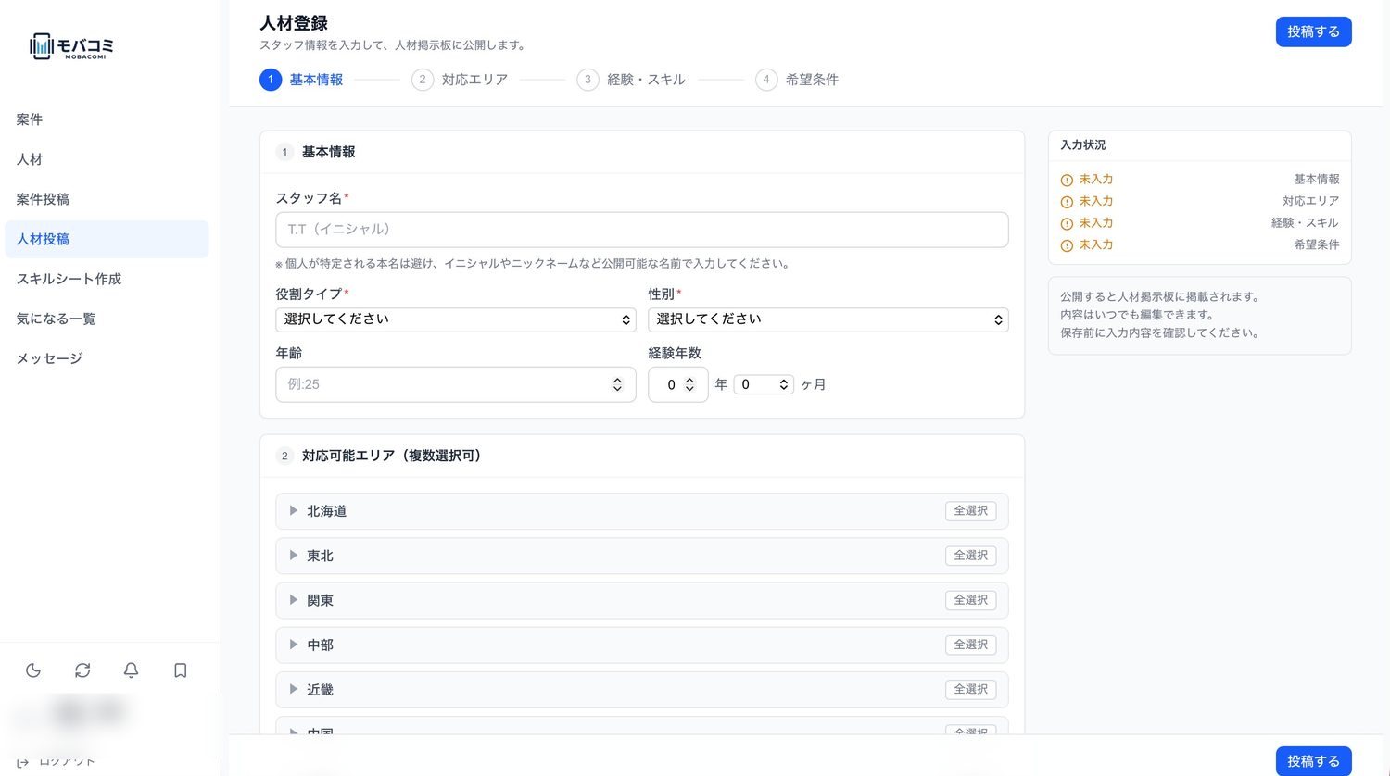The width and height of the screenshot is (1390, 776).
Task: Click the 経験年数 years stepper
Action: pyautogui.click(x=689, y=384)
